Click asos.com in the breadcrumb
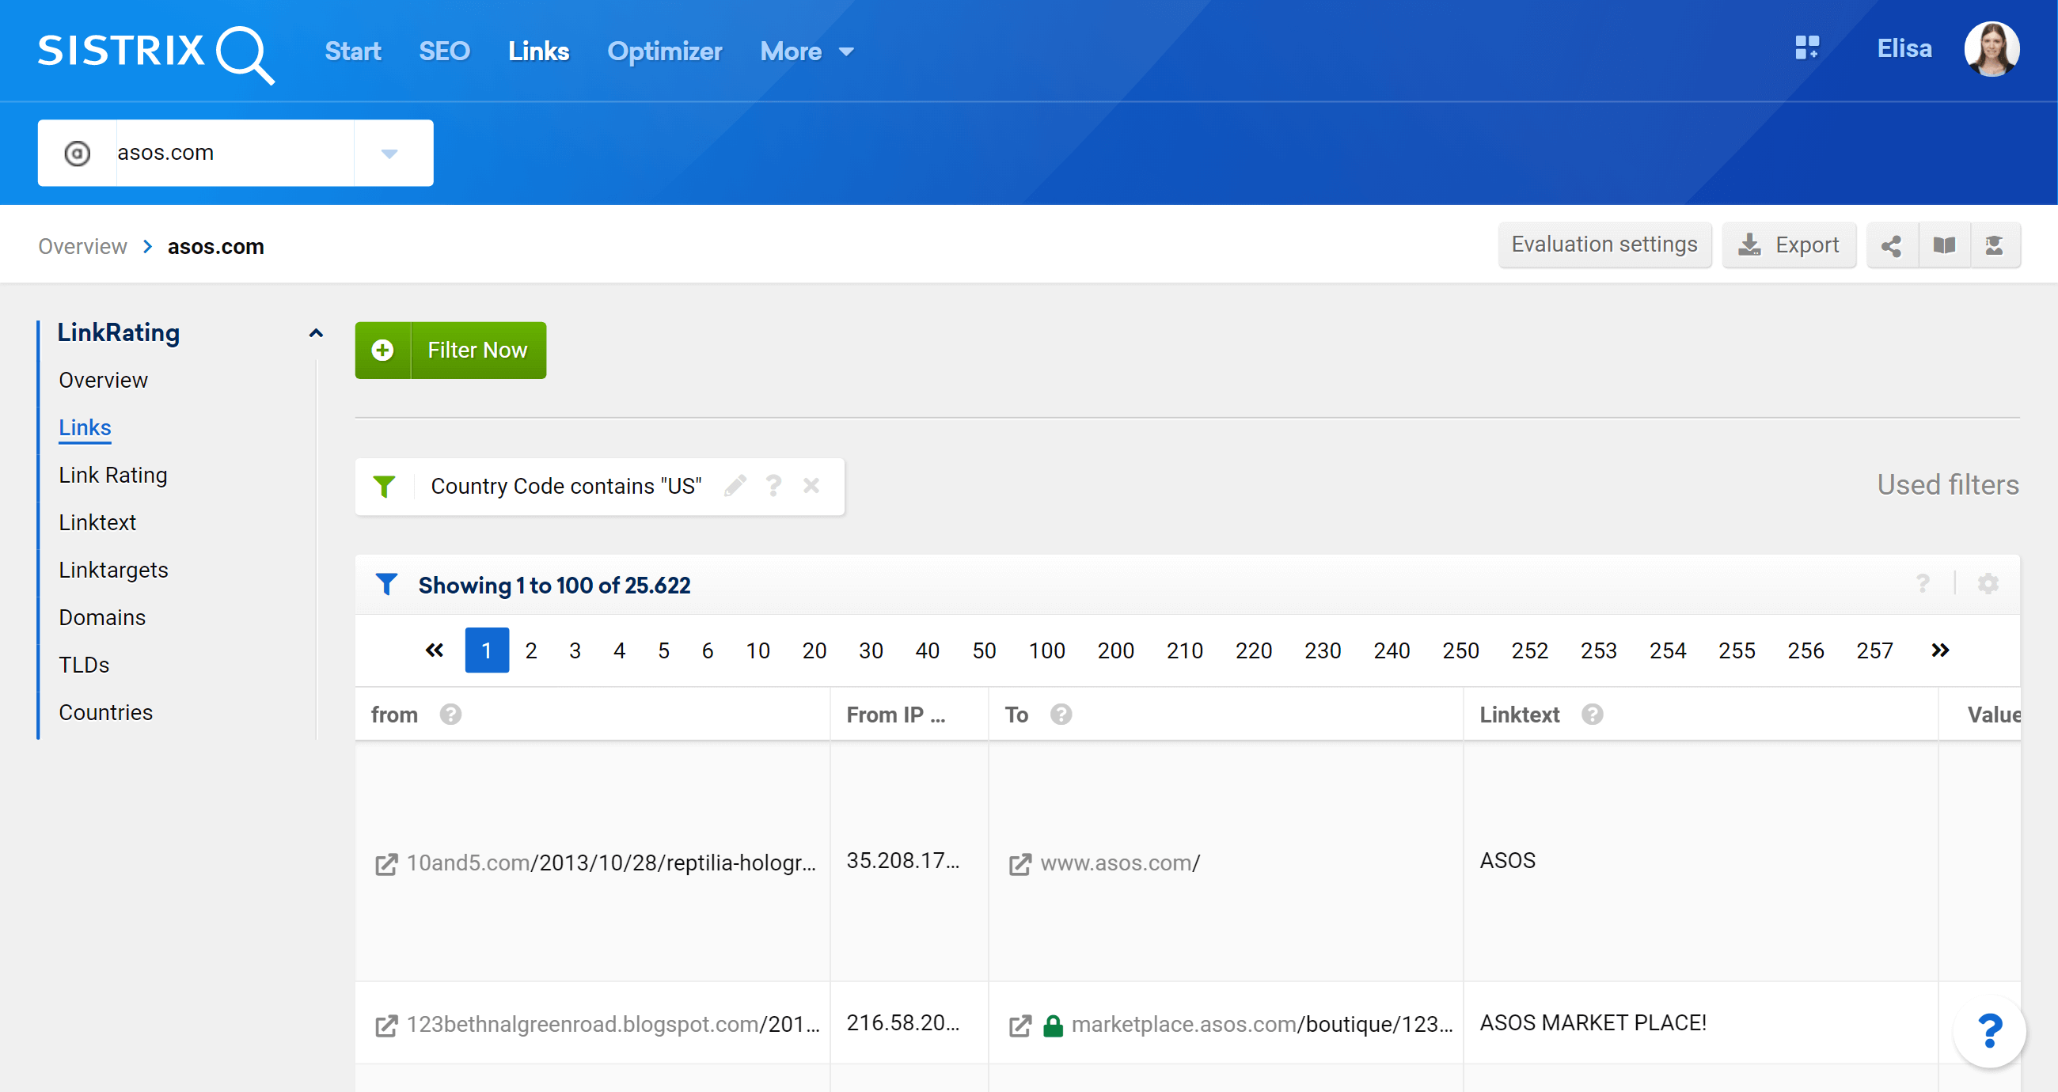 pyautogui.click(x=216, y=246)
